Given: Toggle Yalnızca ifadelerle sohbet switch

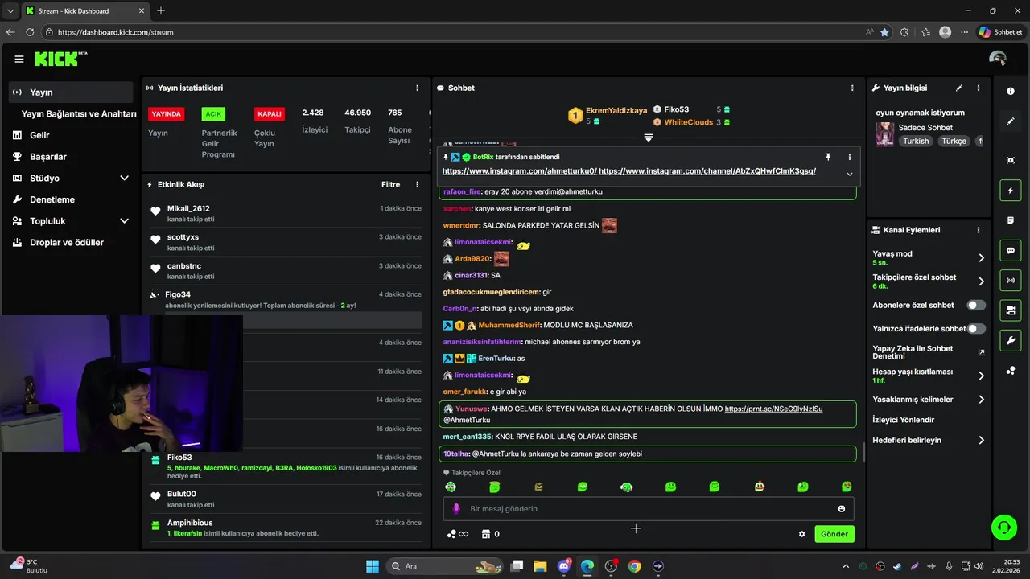Looking at the screenshot, I should [x=976, y=329].
